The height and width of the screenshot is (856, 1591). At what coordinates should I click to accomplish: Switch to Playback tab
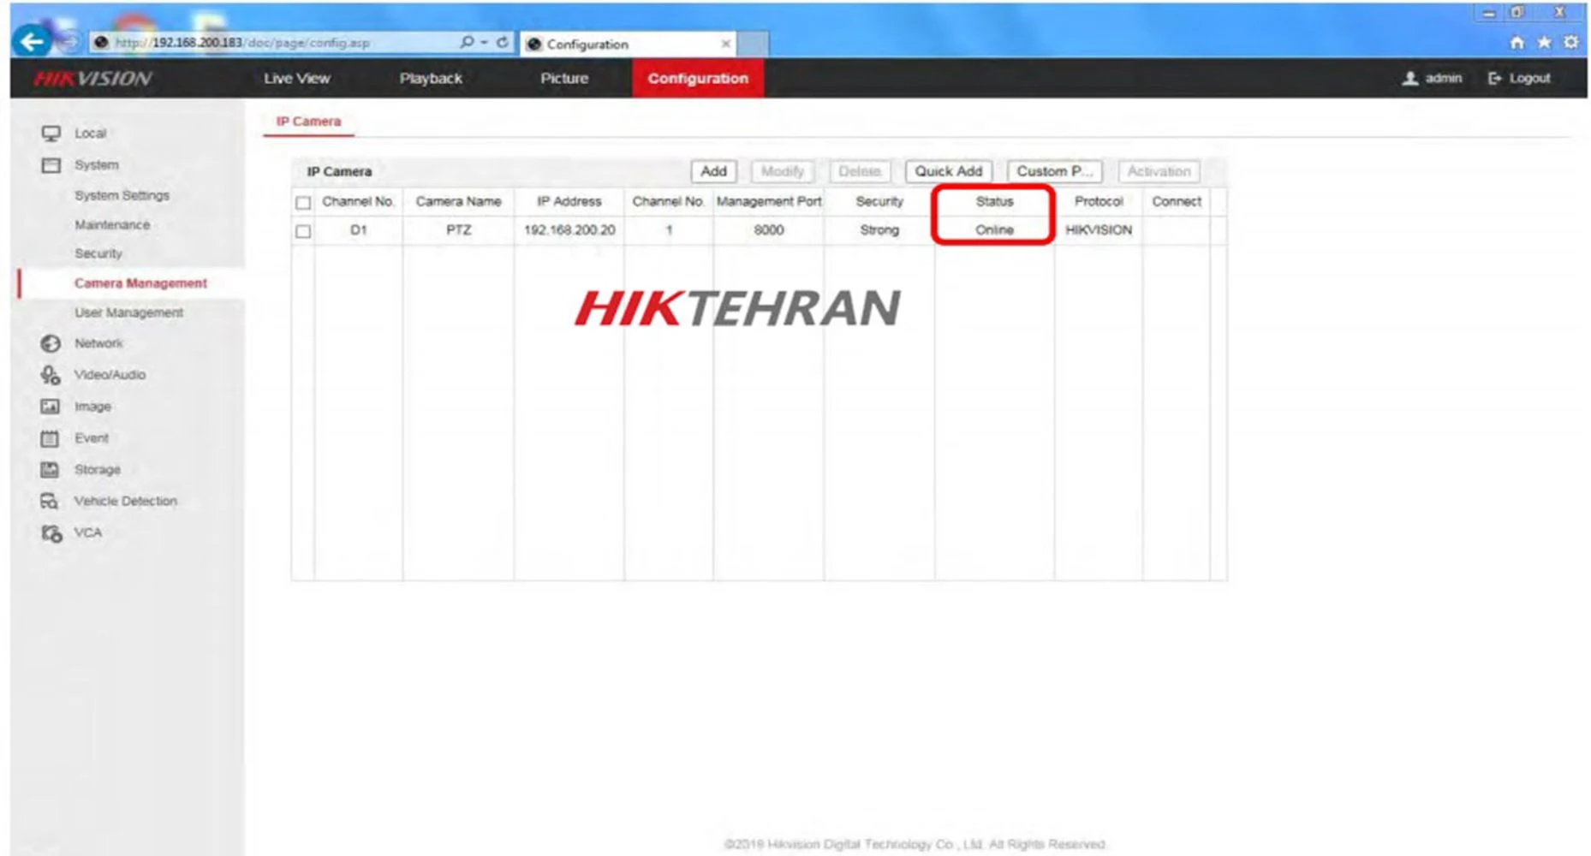point(431,79)
